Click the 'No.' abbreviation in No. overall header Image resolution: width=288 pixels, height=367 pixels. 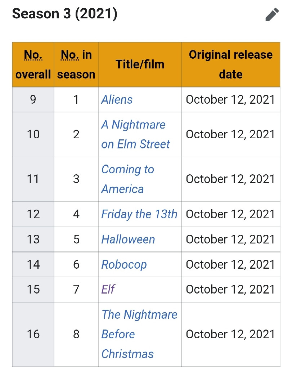33,55
